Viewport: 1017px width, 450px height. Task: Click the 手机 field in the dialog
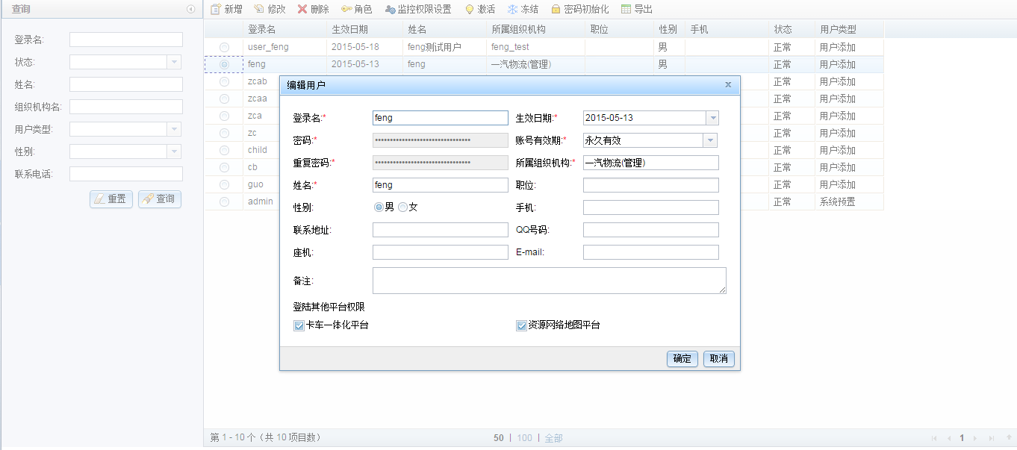click(x=651, y=207)
